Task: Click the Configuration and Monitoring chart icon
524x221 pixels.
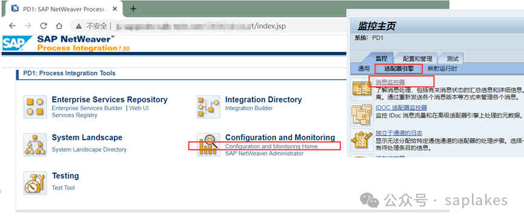Action: coord(208,145)
